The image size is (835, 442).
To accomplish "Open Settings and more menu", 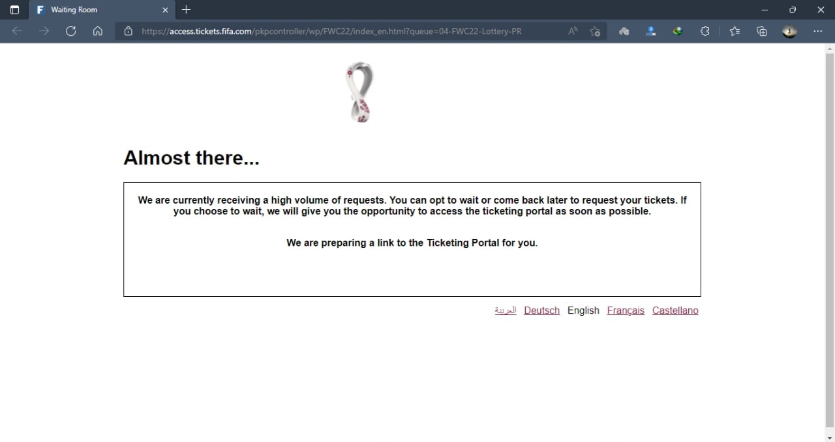I will pyautogui.click(x=817, y=31).
